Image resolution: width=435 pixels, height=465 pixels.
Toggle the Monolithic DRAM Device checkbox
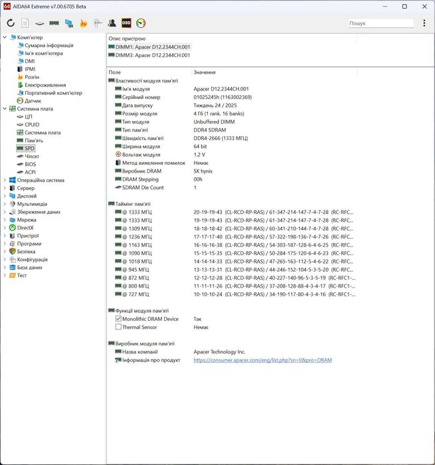118,319
